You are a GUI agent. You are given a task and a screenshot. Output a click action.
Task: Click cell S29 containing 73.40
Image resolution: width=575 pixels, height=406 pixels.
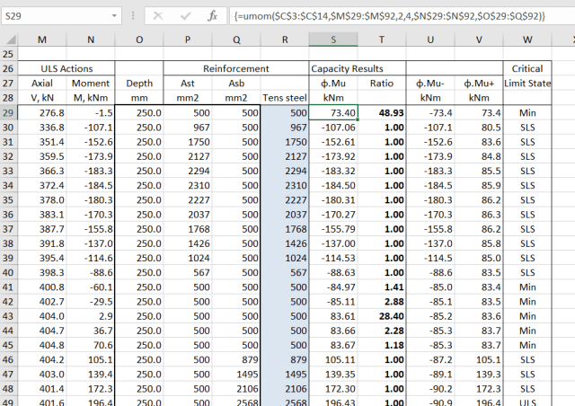point(334,112)
